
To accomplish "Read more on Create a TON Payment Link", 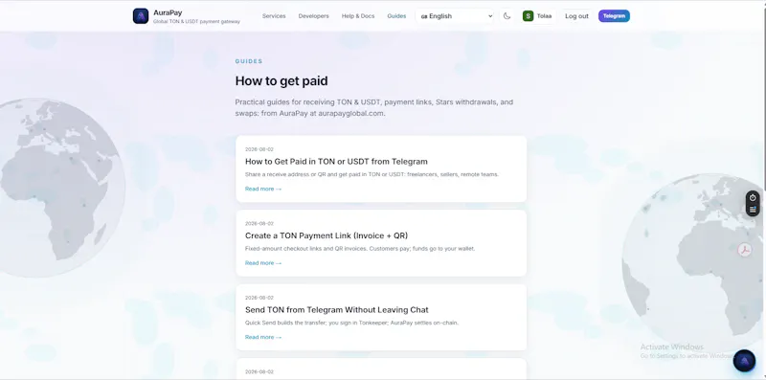I will [x=263, y=263].
